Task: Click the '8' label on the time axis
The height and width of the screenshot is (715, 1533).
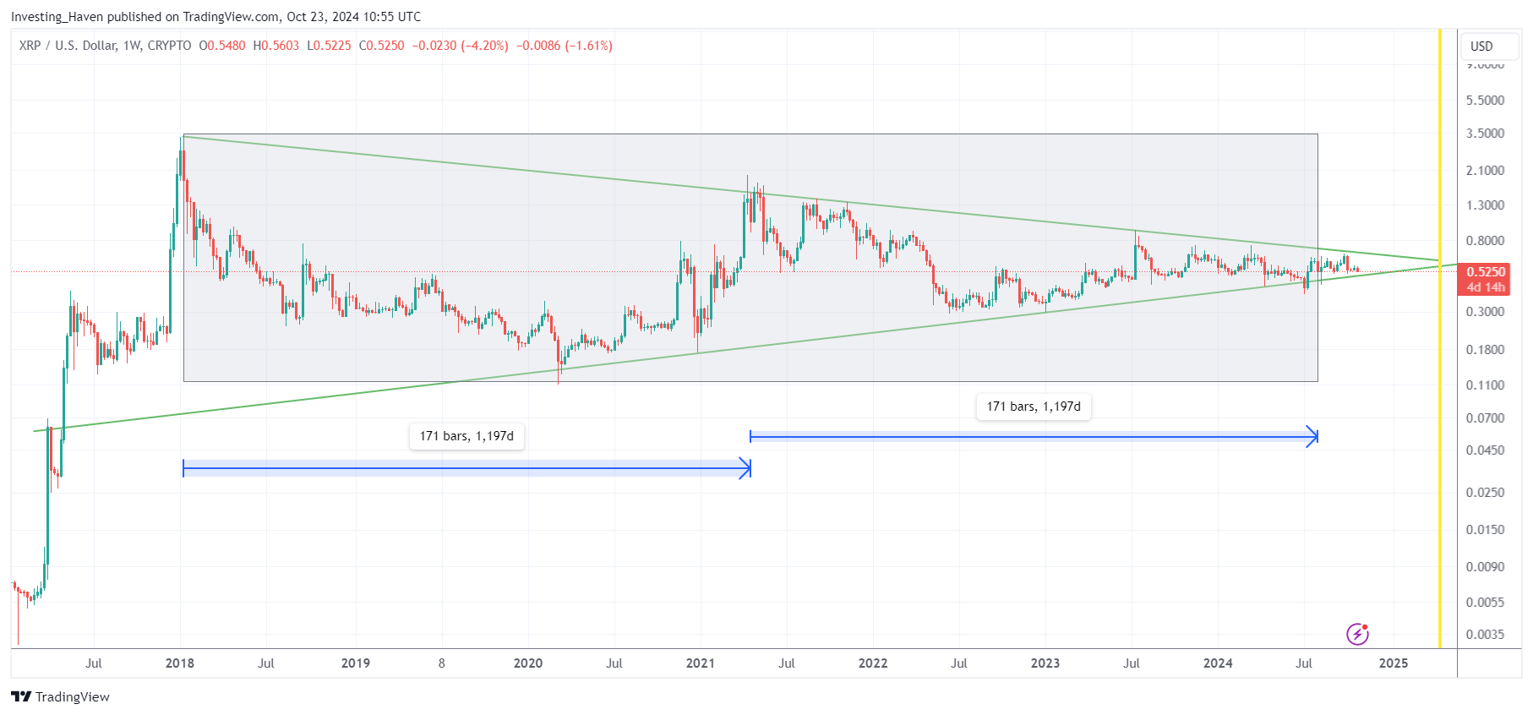Action: [441, 663]
